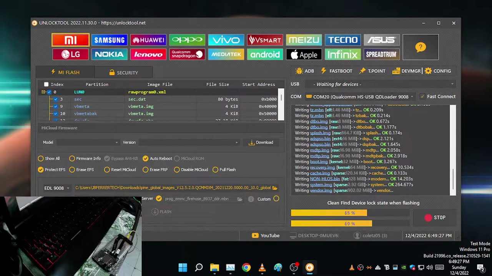Open the Version dropdown
Screen dimensions: 492x276
189,142
